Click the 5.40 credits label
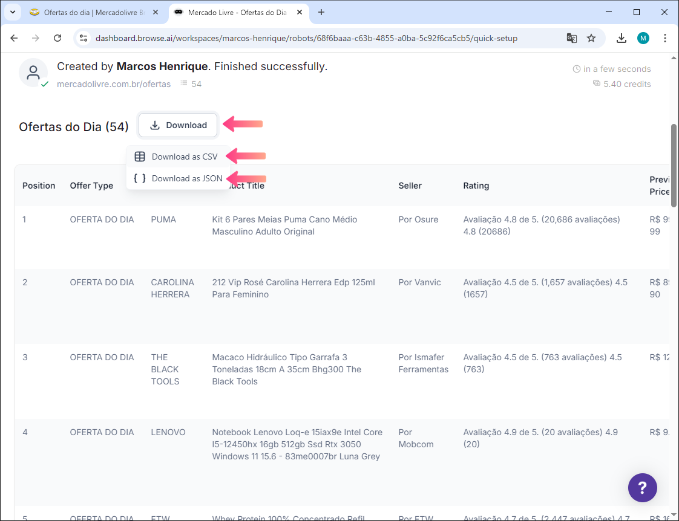Viewport: 679px width, 521px height. click(627, 84)
